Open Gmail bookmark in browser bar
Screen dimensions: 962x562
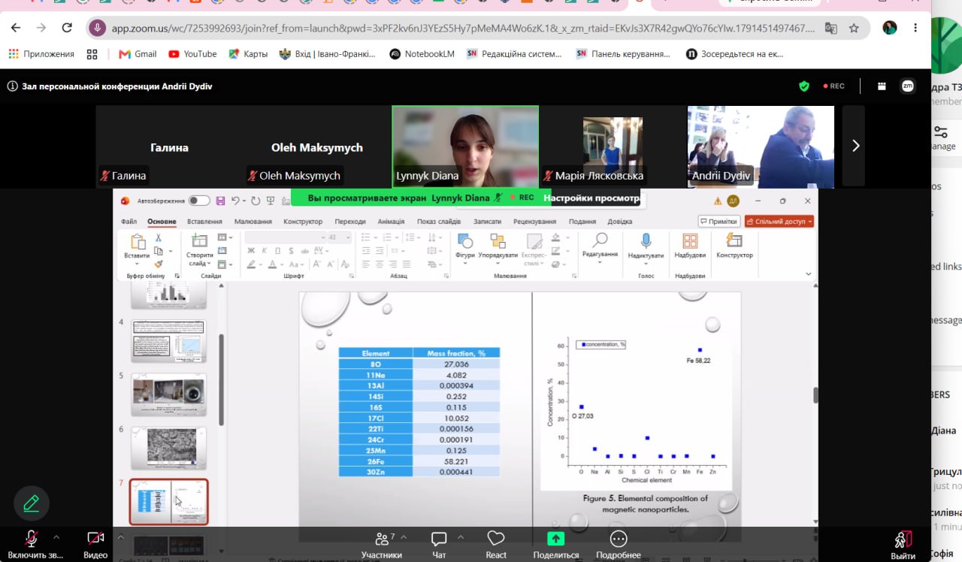click(x=138, y=54)
